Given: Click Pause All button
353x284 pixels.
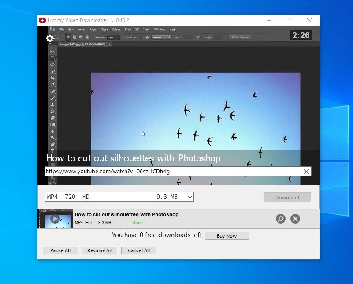Looking at the screenshot, I should pos(60,250).
